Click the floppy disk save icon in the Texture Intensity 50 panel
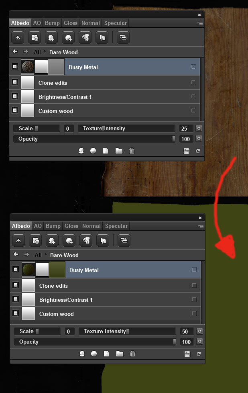Viewport: 248px width, 393px height. click(x=187, y=354)
